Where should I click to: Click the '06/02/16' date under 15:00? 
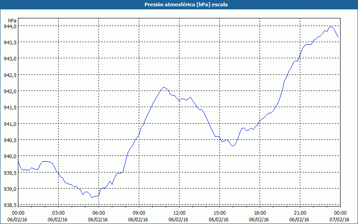click(219, 220)
